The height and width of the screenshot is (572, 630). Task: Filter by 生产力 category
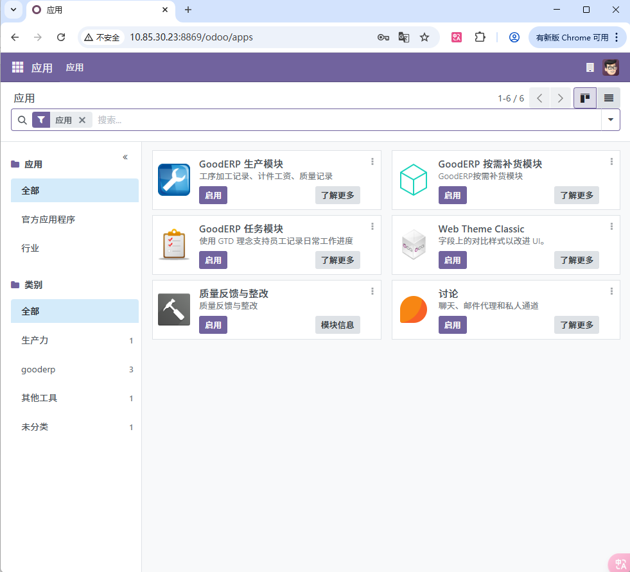pos(74,340)
